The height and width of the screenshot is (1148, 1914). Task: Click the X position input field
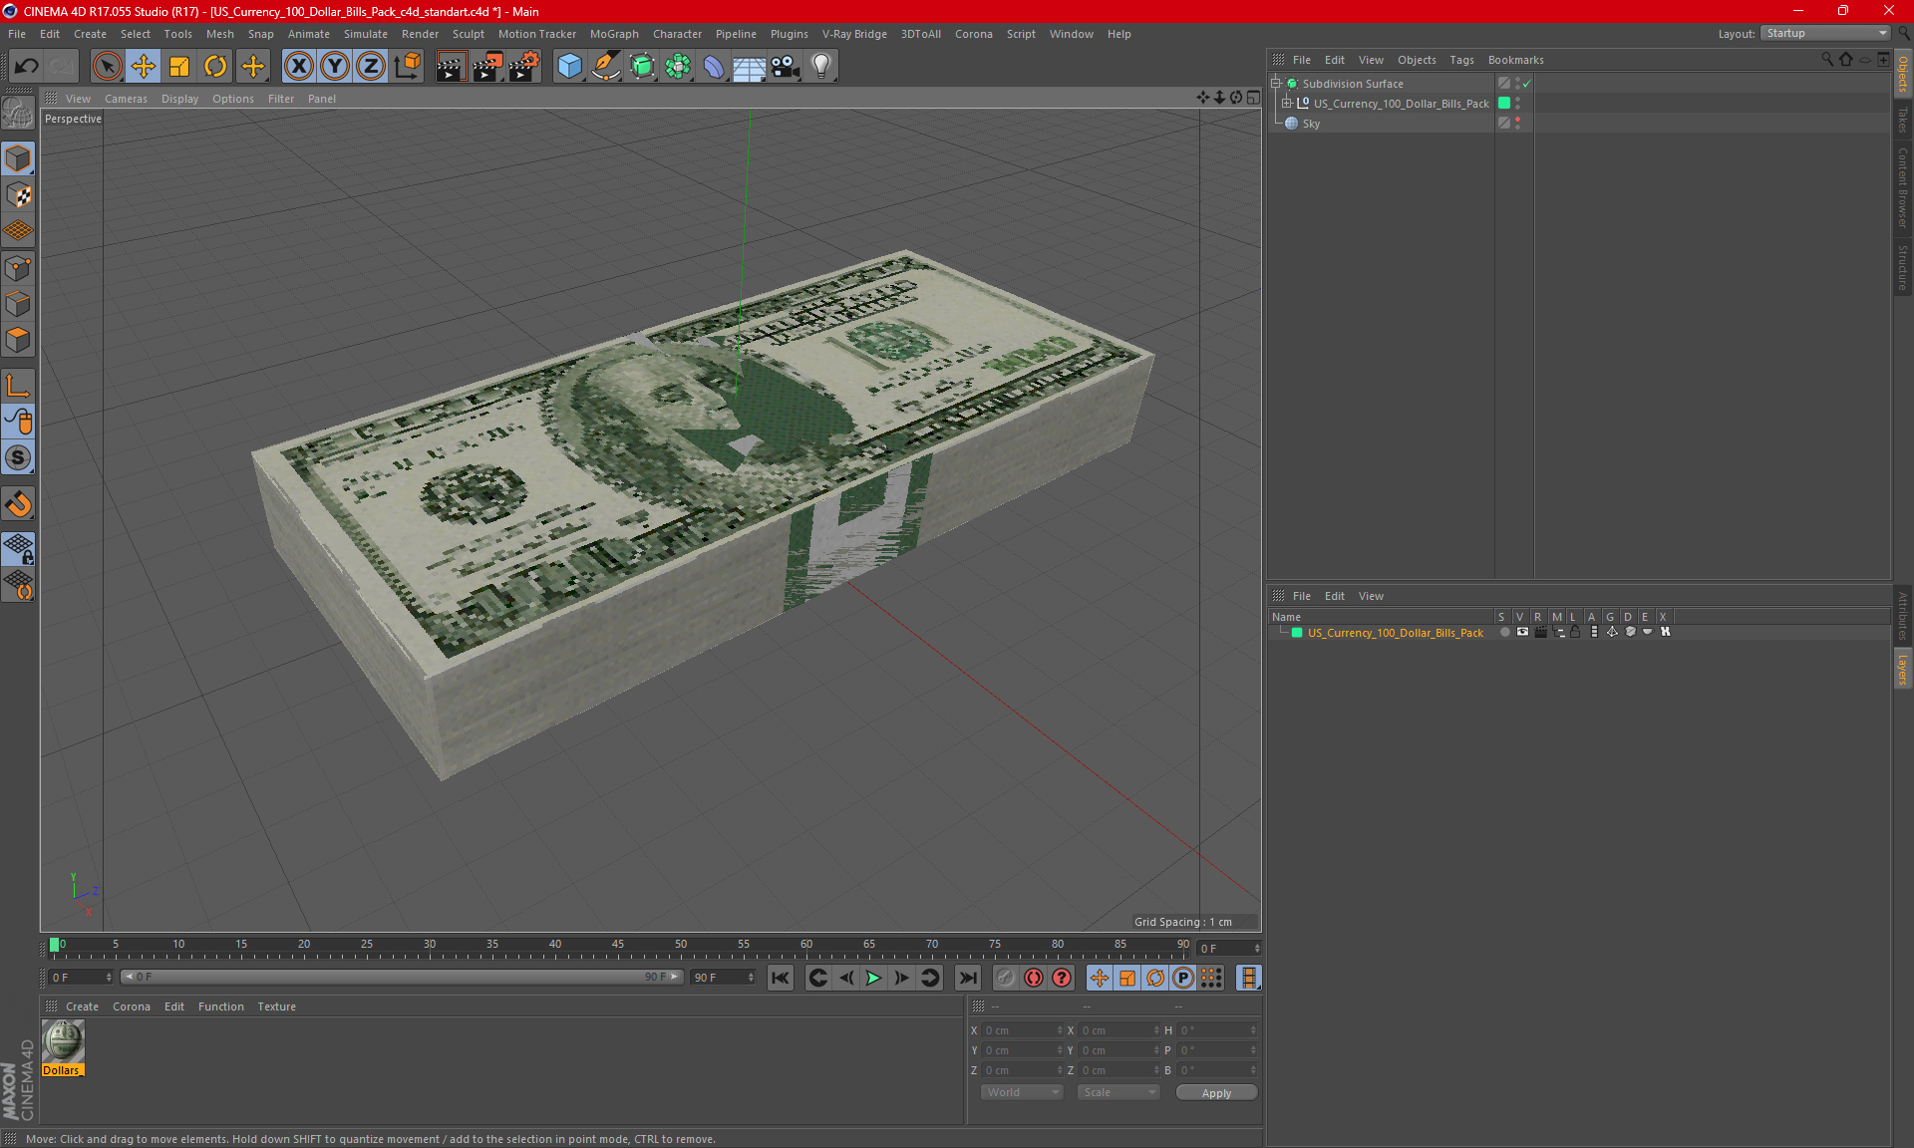(1022, 1030)
